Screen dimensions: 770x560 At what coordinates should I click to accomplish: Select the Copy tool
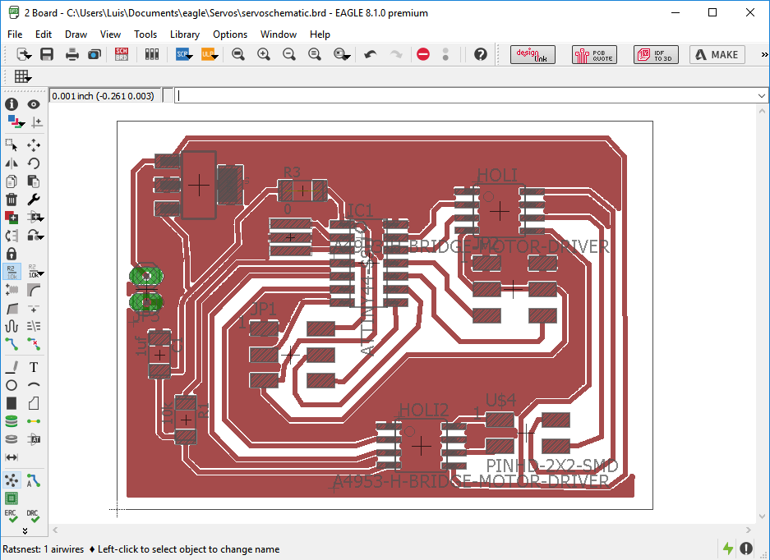pos(12,181)
